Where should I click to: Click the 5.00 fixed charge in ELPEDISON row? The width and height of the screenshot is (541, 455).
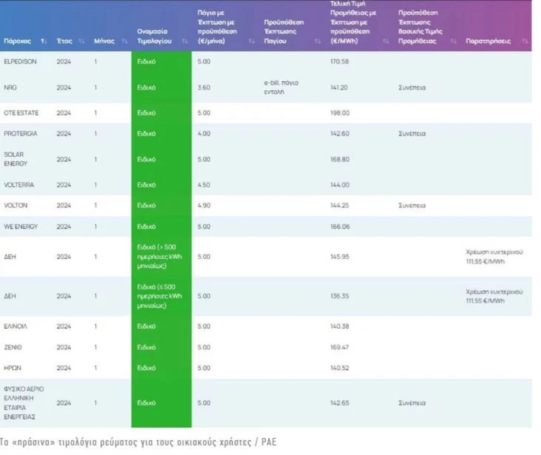click(204, 62)
